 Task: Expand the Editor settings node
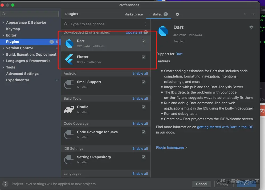[3, 35]
